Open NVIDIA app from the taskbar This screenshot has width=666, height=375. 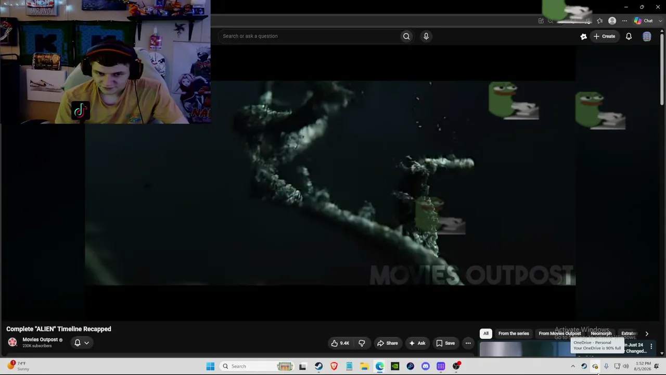(x=395, y=366)
